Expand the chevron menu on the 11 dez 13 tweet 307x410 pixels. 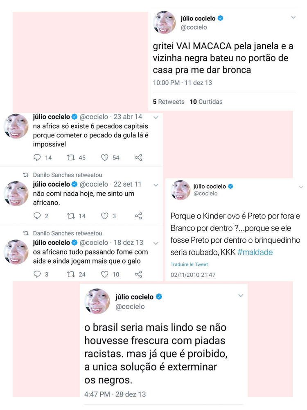[293, 18]
